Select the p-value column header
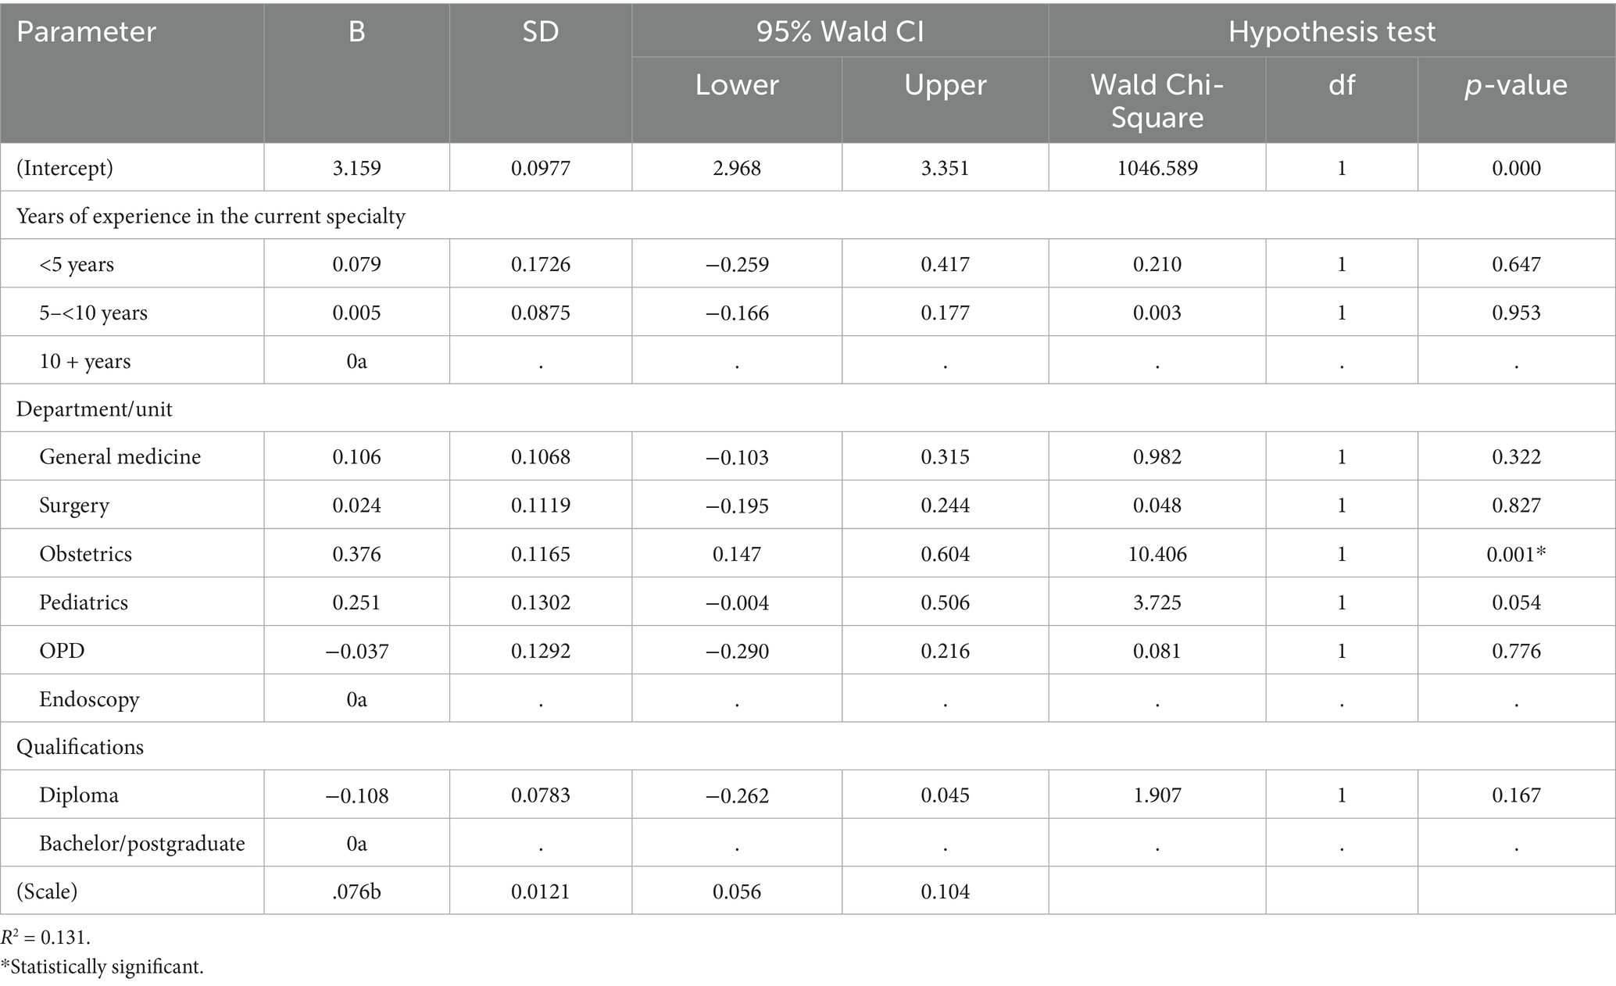Viewport: 1616px width, 986px height. (1516, 84)
